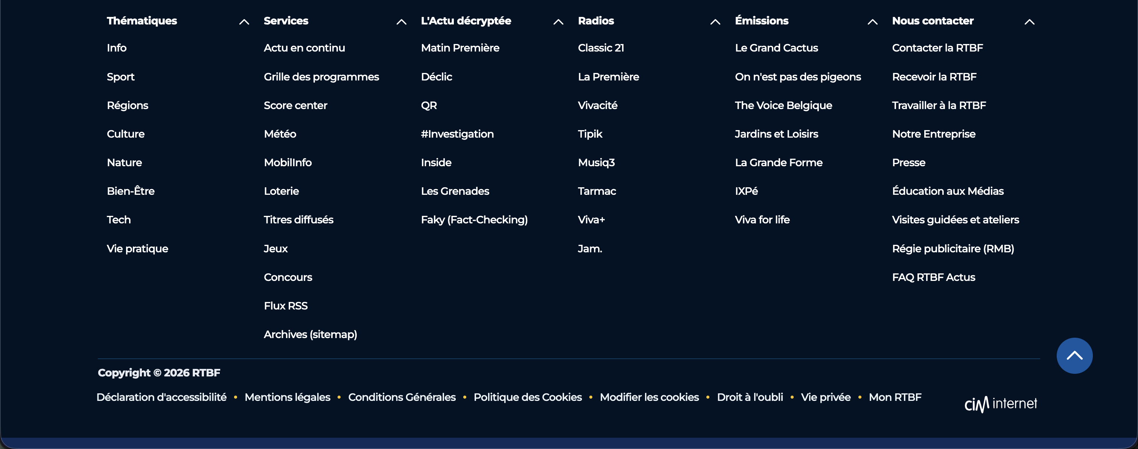1138x449 pixels.
Task: Go to Vie pratique
Action: [137, 249]
